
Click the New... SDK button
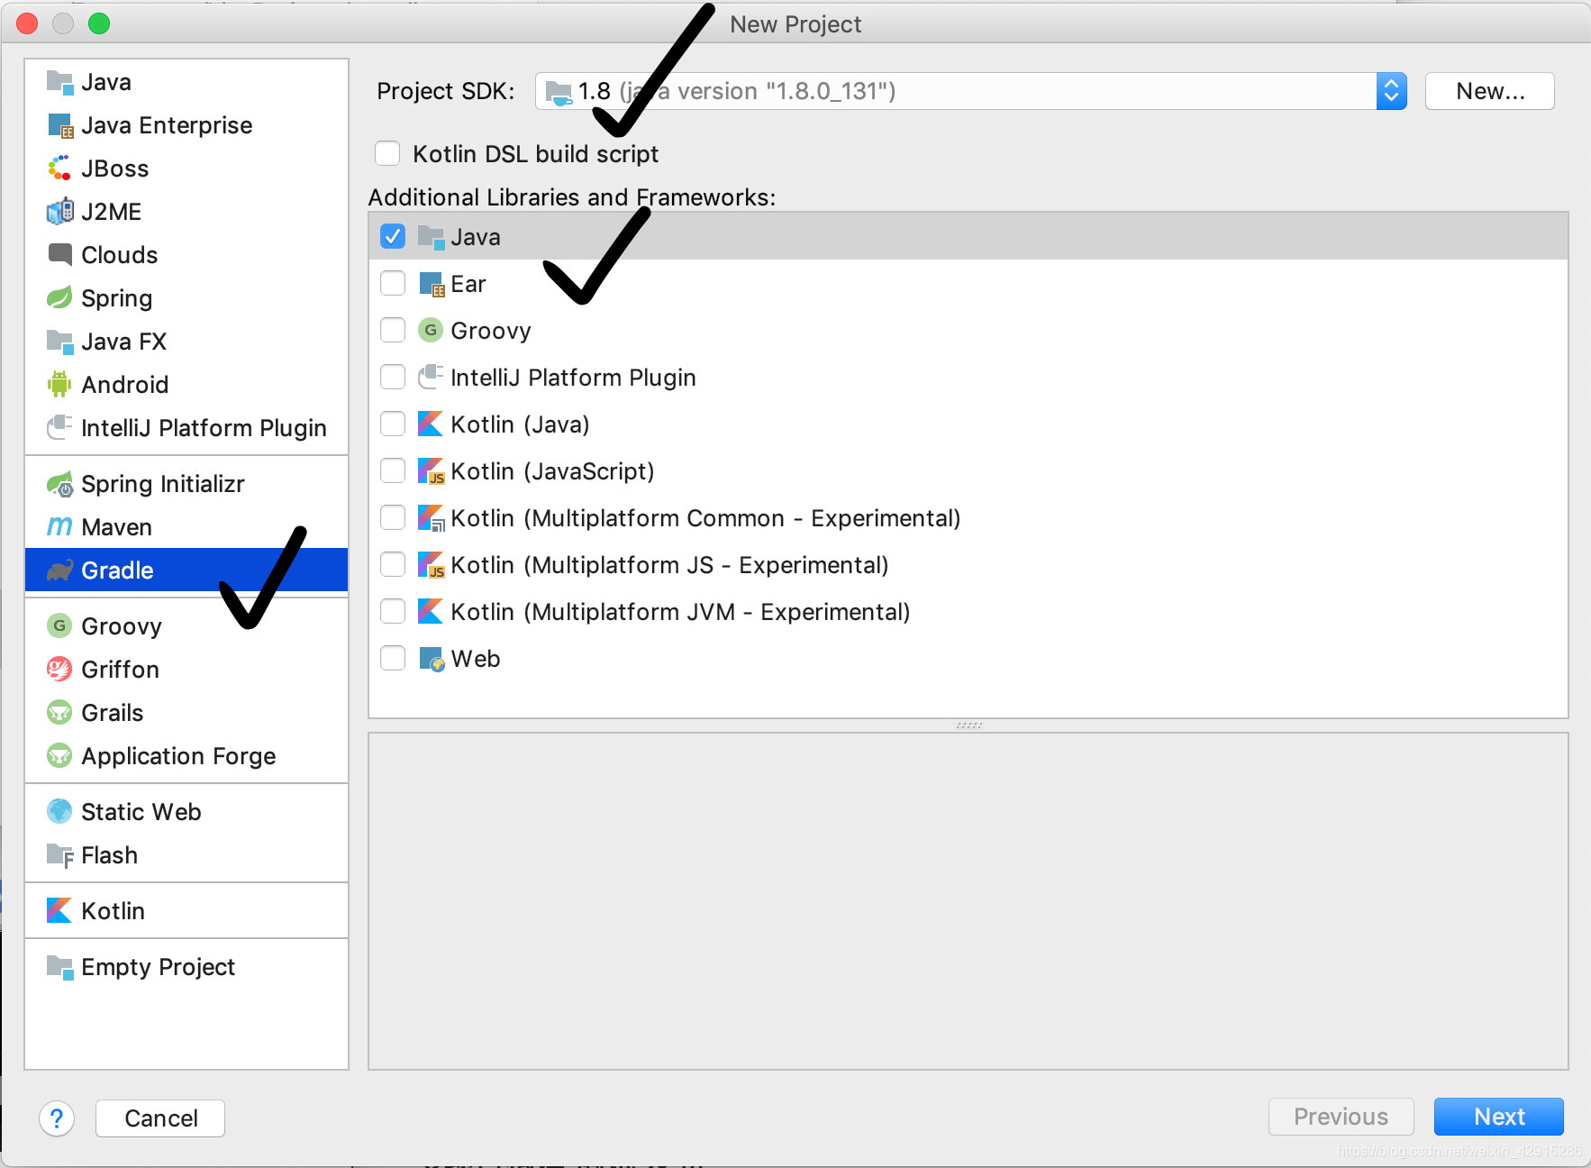(1489, 91)
